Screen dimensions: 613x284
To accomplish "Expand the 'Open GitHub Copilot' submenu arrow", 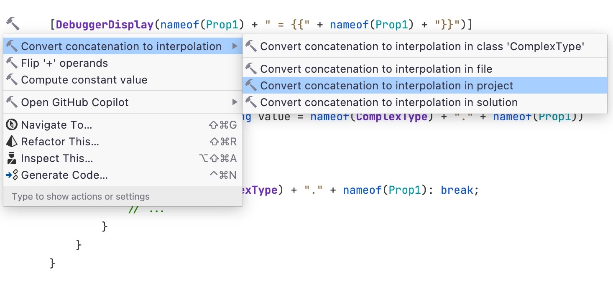I will point(235,102).
